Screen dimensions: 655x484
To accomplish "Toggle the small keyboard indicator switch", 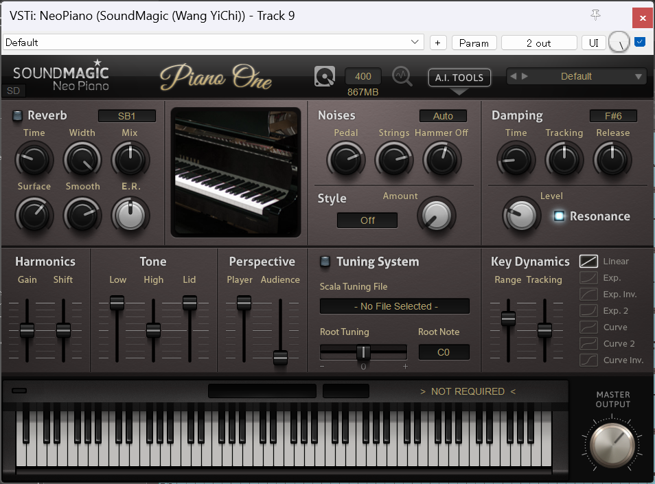I will [19, 391].
